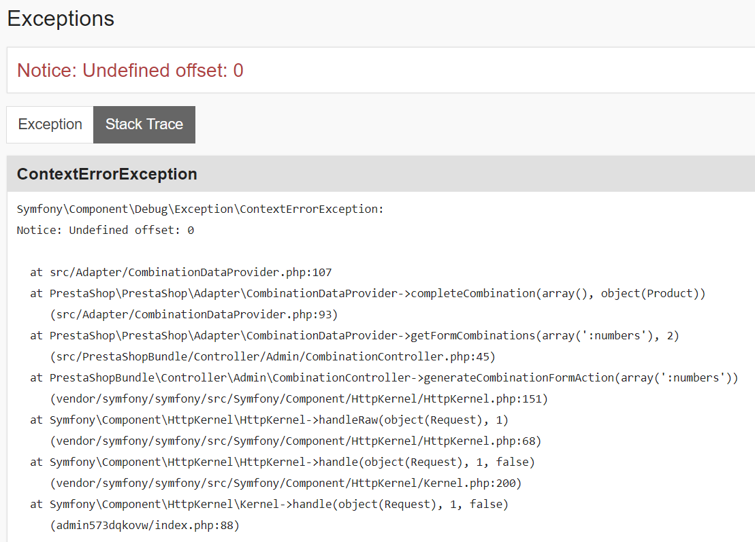Switch to the Exception tab
755x542 pixels.
50,124
